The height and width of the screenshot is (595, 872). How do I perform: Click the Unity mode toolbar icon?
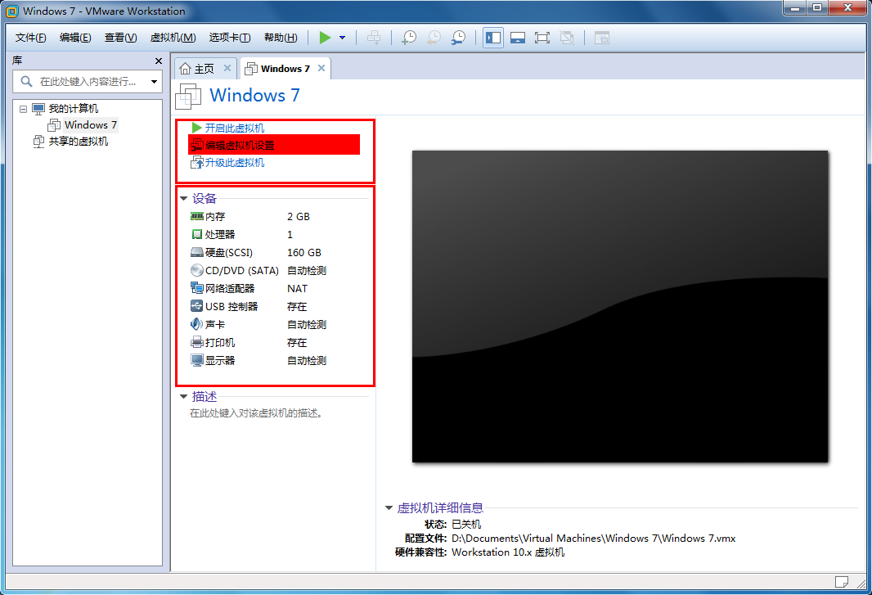coord(567,38)
